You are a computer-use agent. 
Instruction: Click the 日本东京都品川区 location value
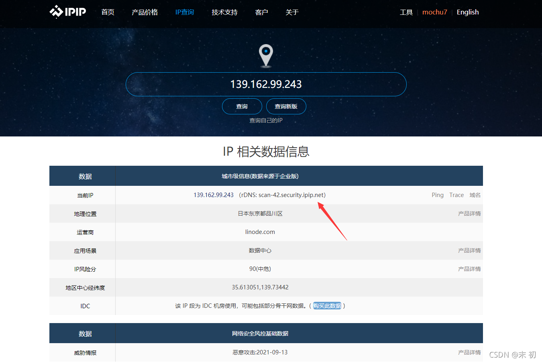tap(260, 214)
